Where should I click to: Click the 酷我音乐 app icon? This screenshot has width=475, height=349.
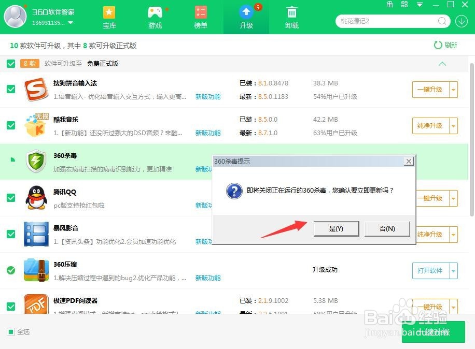(36, 125)
